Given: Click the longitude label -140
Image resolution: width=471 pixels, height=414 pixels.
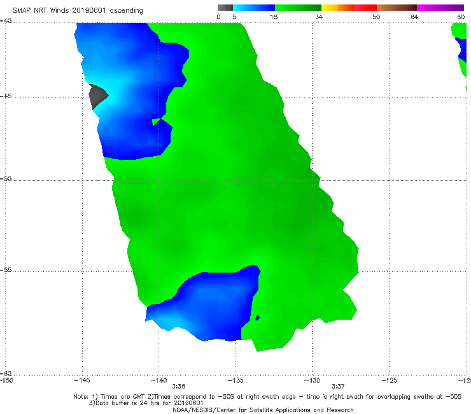Looking at the screenshot, I should point(158,380).
